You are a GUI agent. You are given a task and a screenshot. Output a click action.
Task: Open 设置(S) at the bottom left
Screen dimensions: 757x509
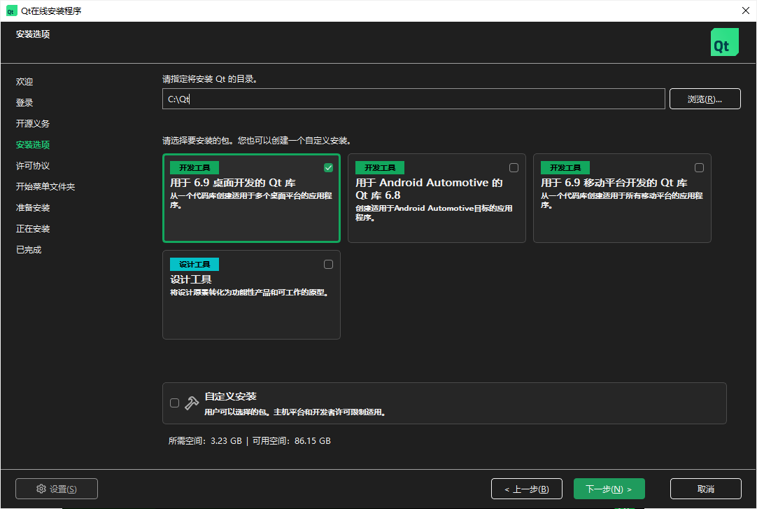click(x=57, y=489)
